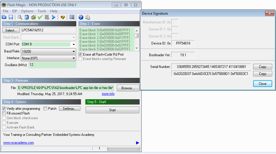276x154 pixels.
Task: Click the Select... device button
Action: tap(11, 30)
